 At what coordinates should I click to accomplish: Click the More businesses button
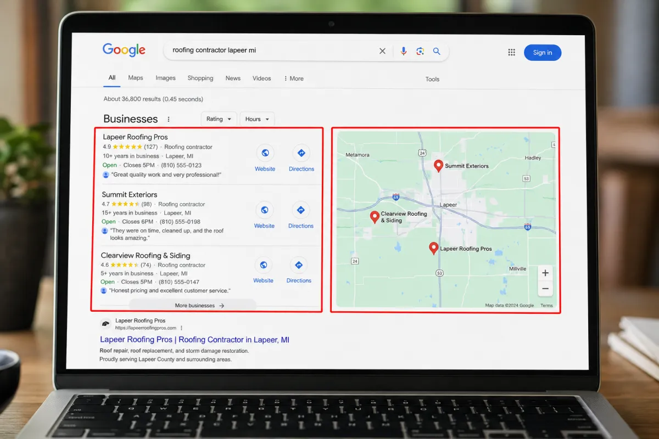coord(193,306)
